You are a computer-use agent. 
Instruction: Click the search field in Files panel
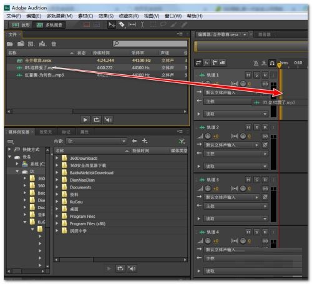tap(150, 43)
